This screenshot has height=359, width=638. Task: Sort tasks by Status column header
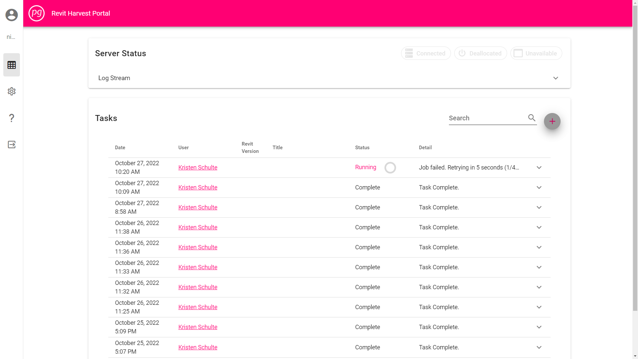click(x=362, y=148)
